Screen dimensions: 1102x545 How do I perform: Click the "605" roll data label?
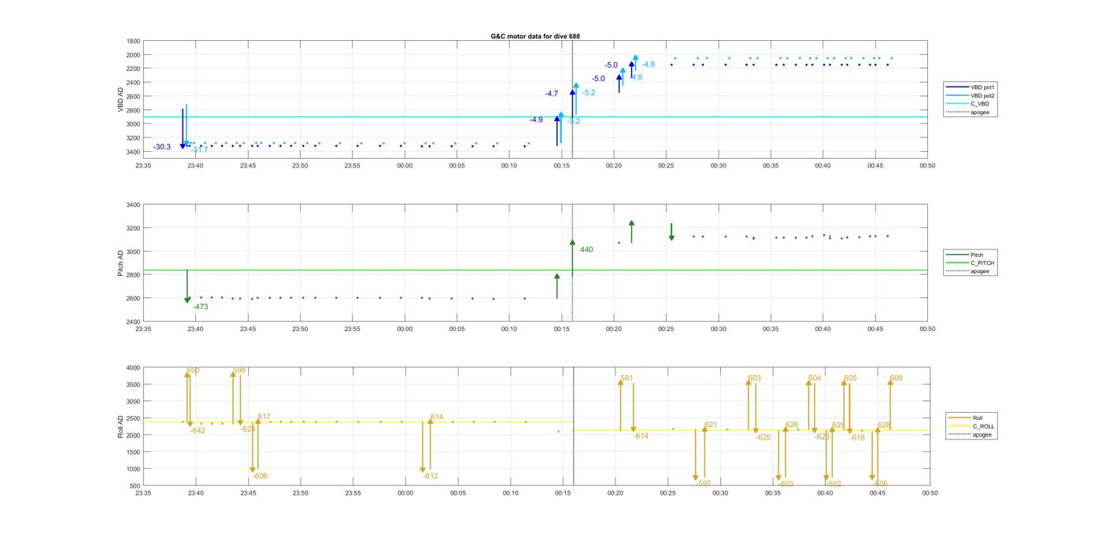[x=850, y=378]
